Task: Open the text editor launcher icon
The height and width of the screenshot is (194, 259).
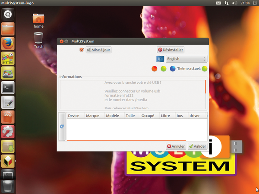Action: click(8, 102)
